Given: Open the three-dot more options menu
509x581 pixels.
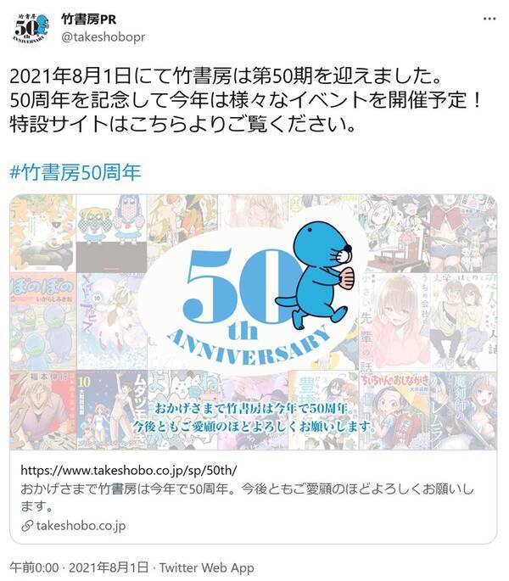Looking at the screenshot, I should pyautogui.click(x=489, y=19).
